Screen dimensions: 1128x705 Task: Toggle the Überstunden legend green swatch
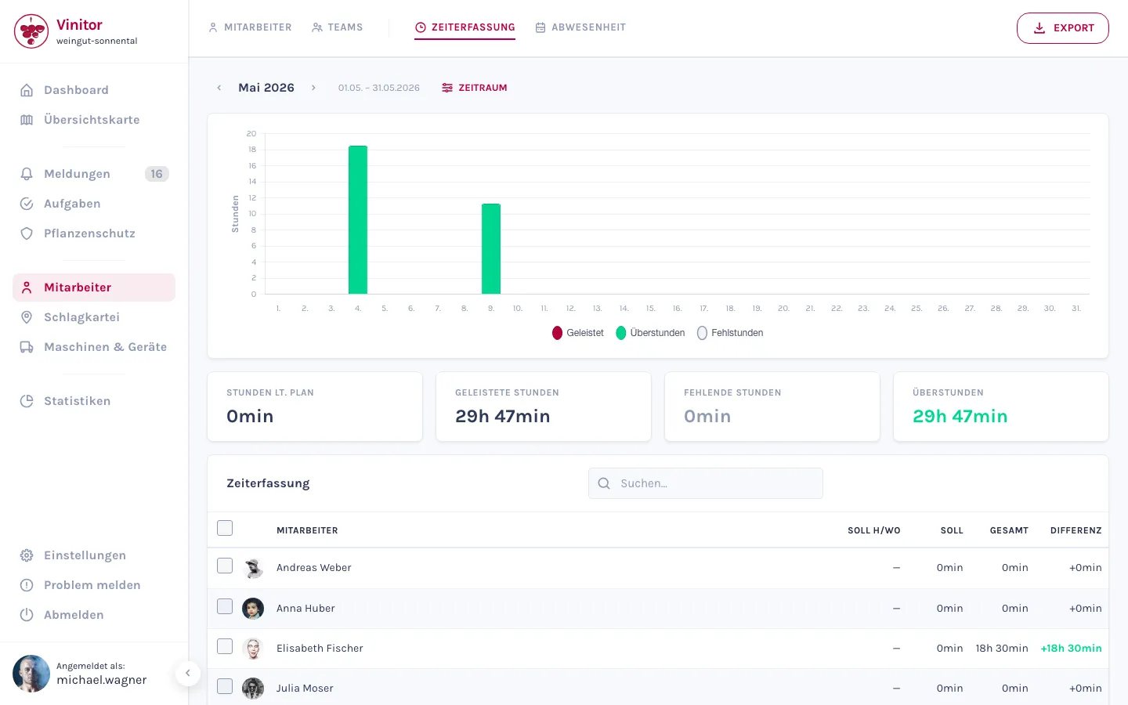(x=621, y=333)
